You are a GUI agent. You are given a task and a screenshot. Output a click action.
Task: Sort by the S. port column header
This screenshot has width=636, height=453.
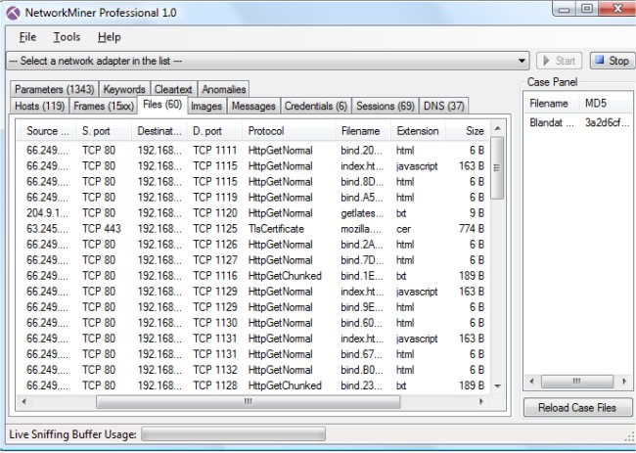click(105, 131)
